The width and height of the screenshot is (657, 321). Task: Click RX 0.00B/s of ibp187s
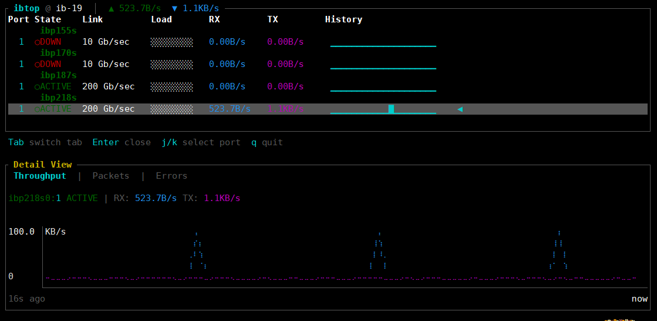tap(227, 86)
